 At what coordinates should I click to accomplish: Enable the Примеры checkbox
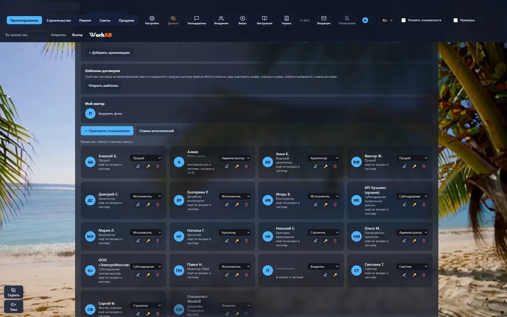pos(455,20)
